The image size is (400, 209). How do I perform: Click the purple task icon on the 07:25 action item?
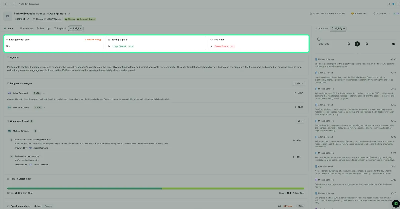[316, 180]
